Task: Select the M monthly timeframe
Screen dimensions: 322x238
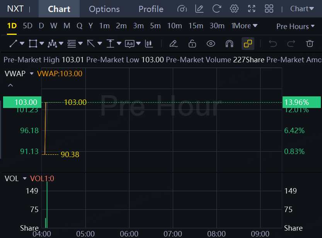Action: [x=67, y=26]
